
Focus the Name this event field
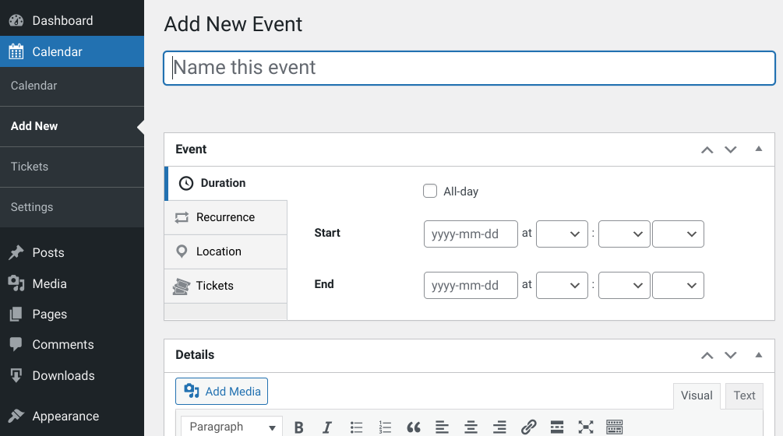(x=469, y=68)
